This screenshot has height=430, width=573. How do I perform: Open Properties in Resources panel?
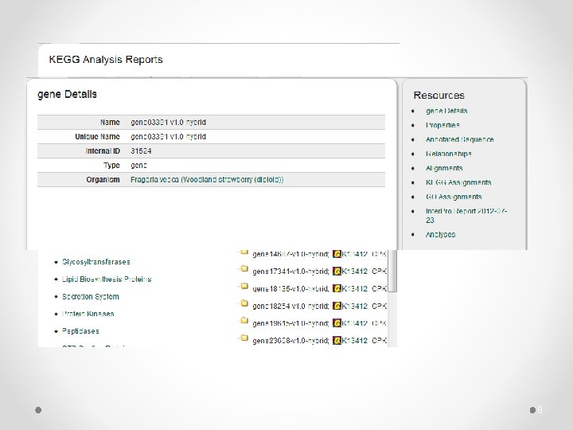coord(442,125)
